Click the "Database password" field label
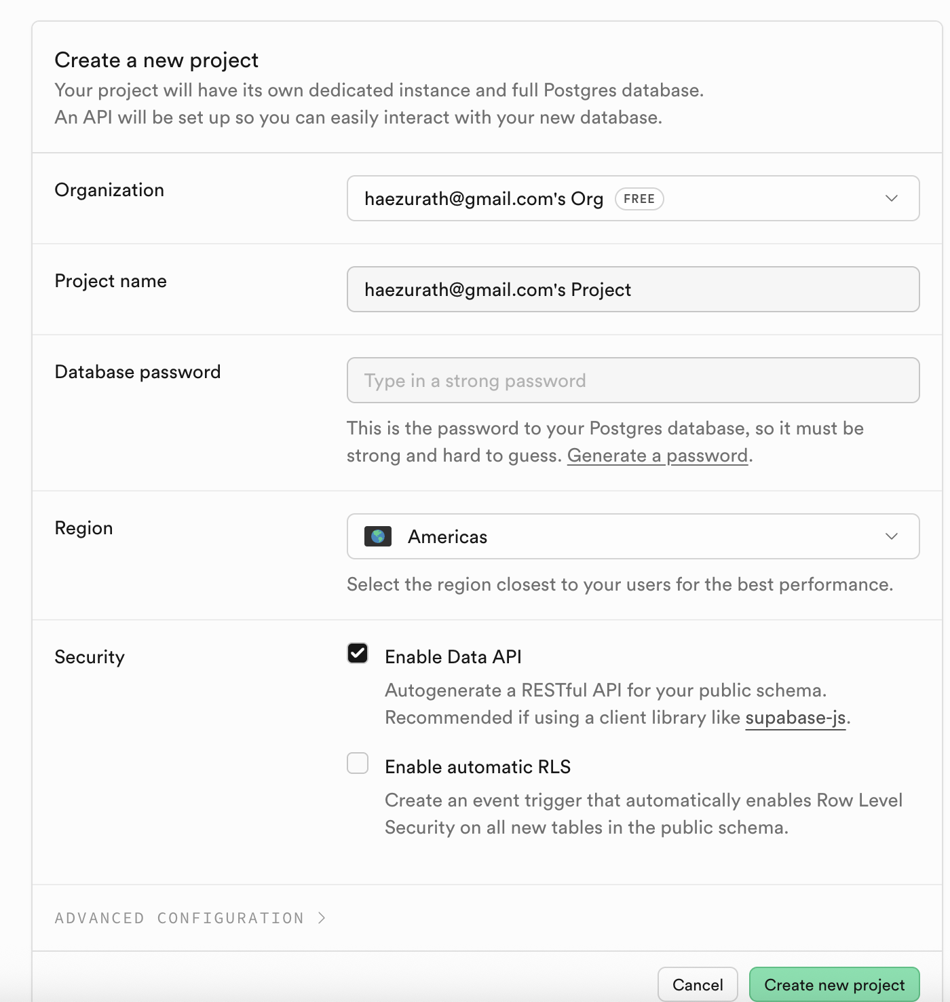Viewport: 950px width, 1002px height. pyautogui.click(x=138, y=372)
